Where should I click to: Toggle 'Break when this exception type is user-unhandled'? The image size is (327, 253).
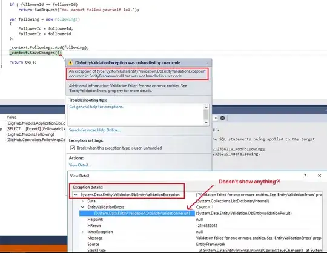(73, 148)
